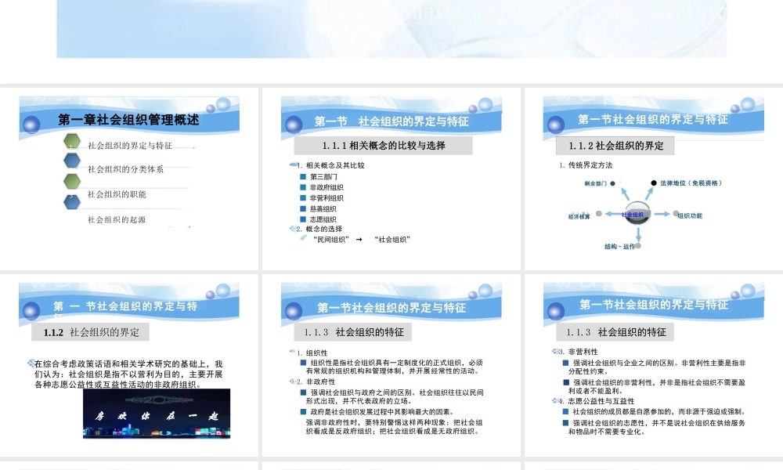The image size is (783, 470).
Task: Click the list item 社会组织的分类体系
Action: point(126,169)
